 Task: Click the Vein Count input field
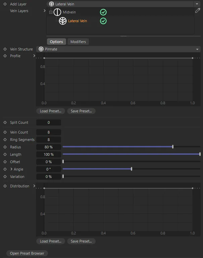click(49, 132)
